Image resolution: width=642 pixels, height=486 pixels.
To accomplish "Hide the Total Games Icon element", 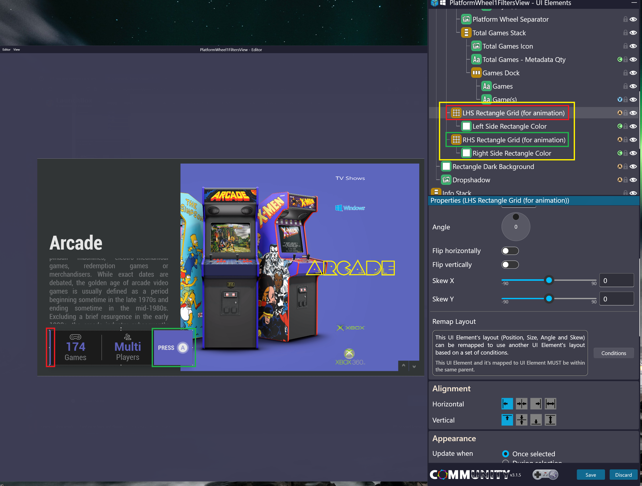I will pos(633,46).
